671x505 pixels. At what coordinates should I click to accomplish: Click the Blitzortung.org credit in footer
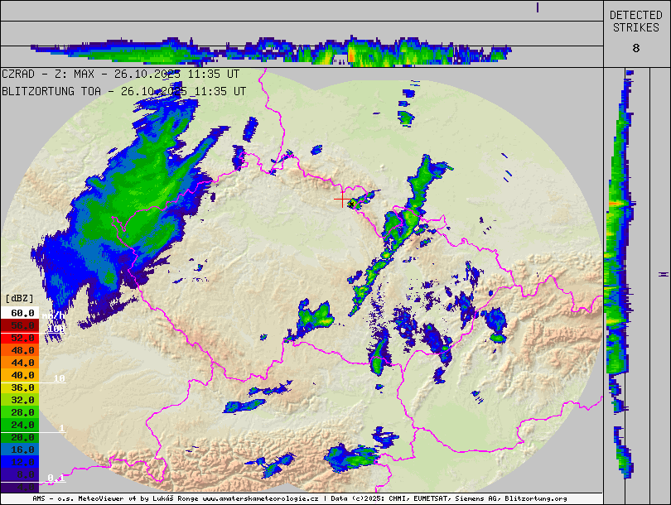(535, 499)
